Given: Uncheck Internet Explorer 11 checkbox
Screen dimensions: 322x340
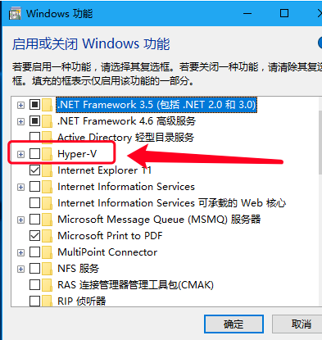Looking at the screenshot, I should pos(34,170).
